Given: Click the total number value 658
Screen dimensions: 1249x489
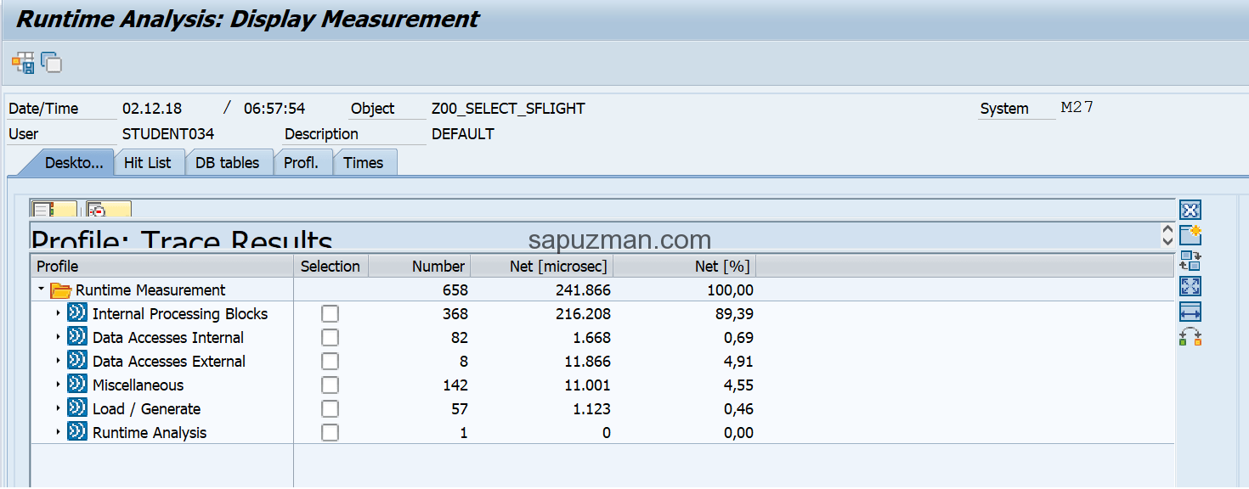Looking at the screenshot, I should click(x=455, y=290).
